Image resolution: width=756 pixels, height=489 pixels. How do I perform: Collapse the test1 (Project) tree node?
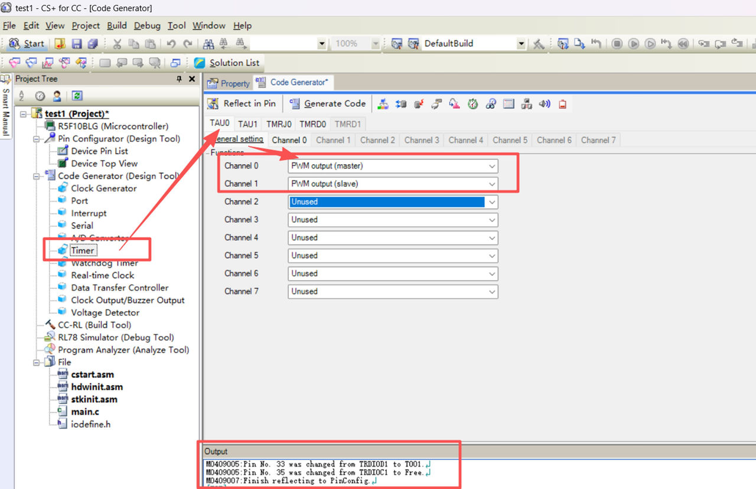(24, 114)
